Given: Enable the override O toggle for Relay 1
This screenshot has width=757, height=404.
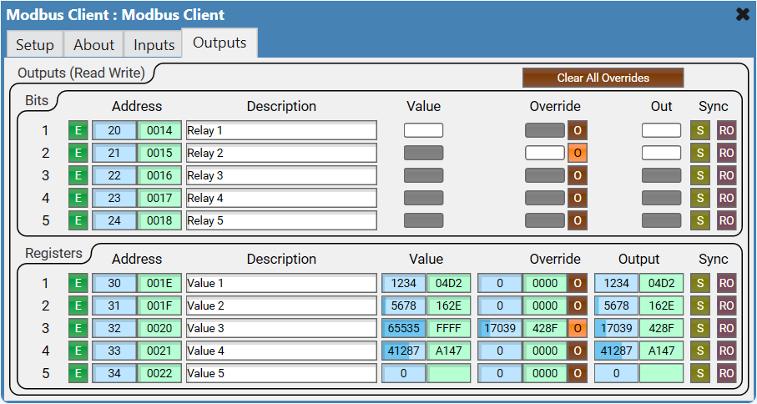Looking at the screenshot, I should coord(578,131).
